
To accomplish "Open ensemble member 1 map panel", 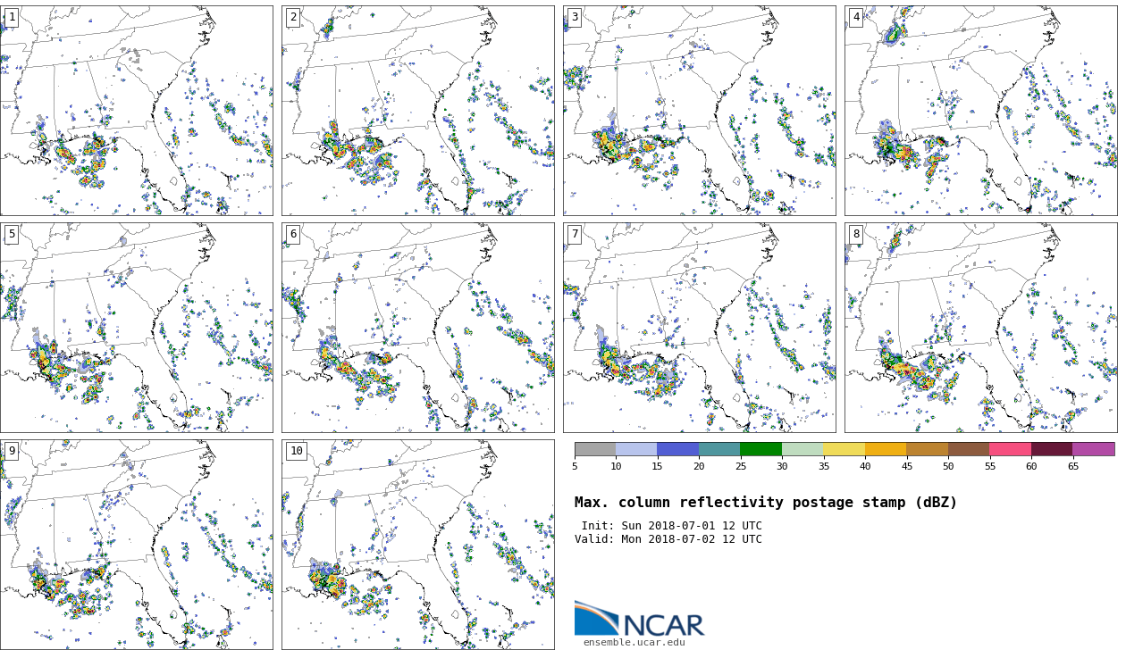I will 137,111.
